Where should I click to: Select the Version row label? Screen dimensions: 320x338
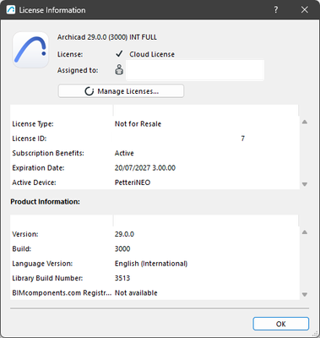pyautogui.click(x=25, y=234)
